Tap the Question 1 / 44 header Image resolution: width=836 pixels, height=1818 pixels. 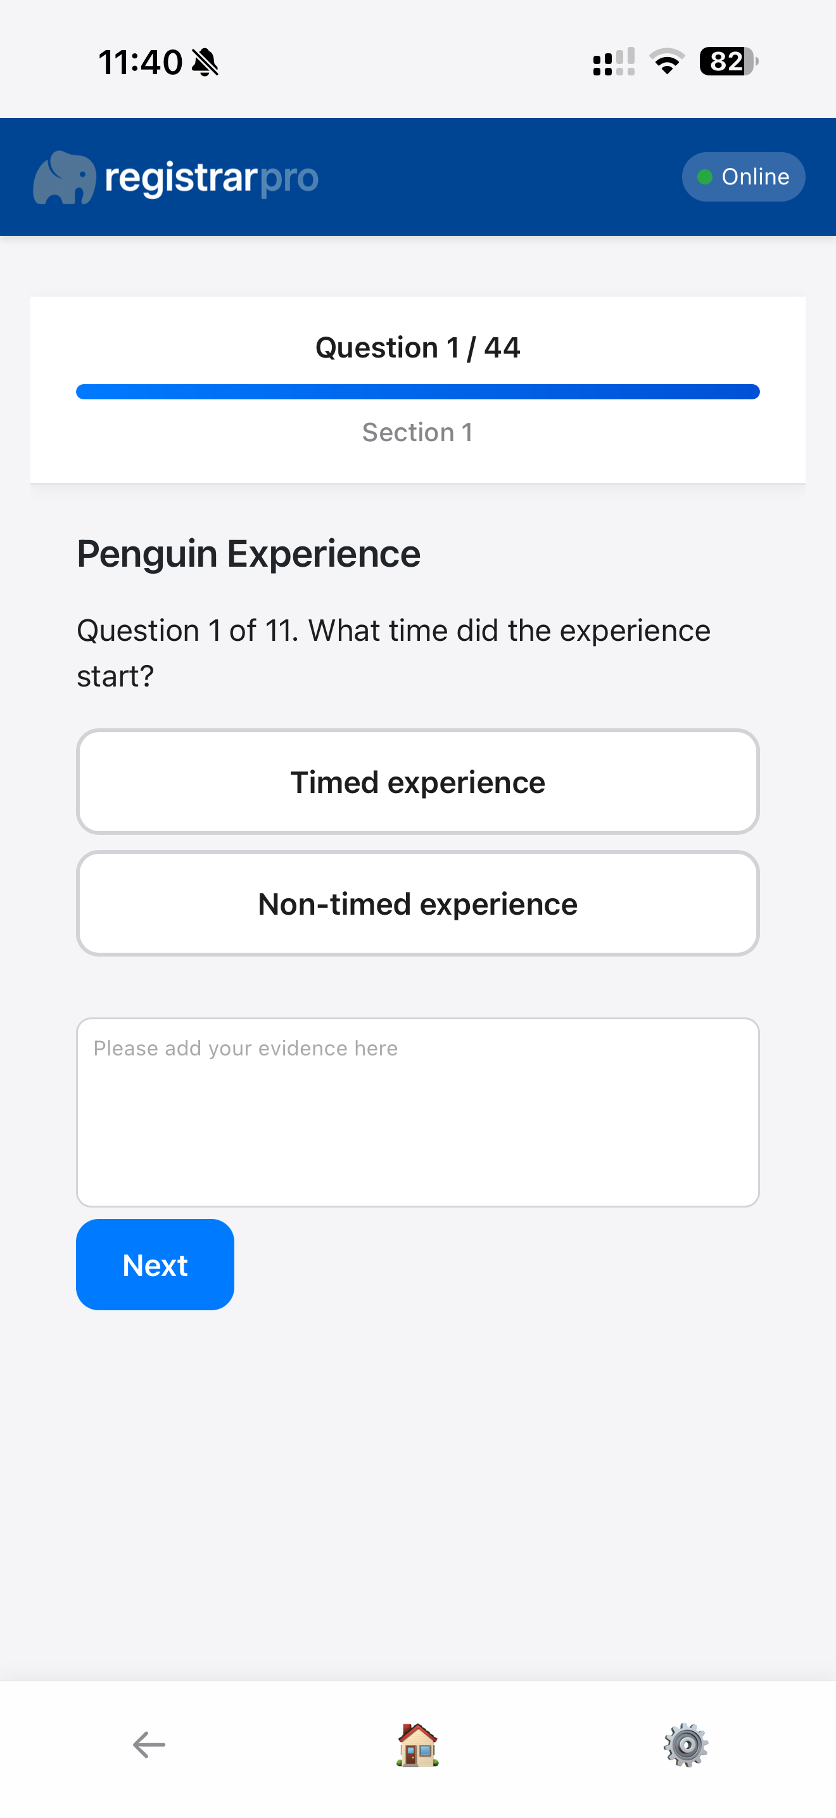417,347
